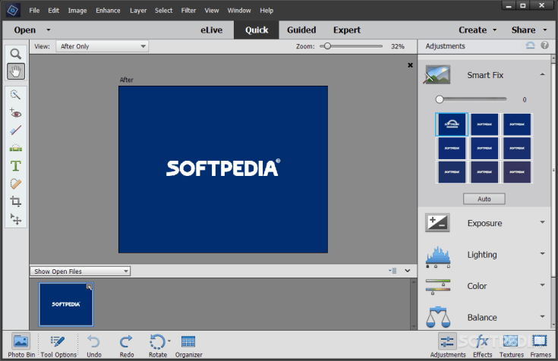Open the Open button dropdown arrow
The image size is (558, 361).
pyautogui.click(x=49, y=30)
